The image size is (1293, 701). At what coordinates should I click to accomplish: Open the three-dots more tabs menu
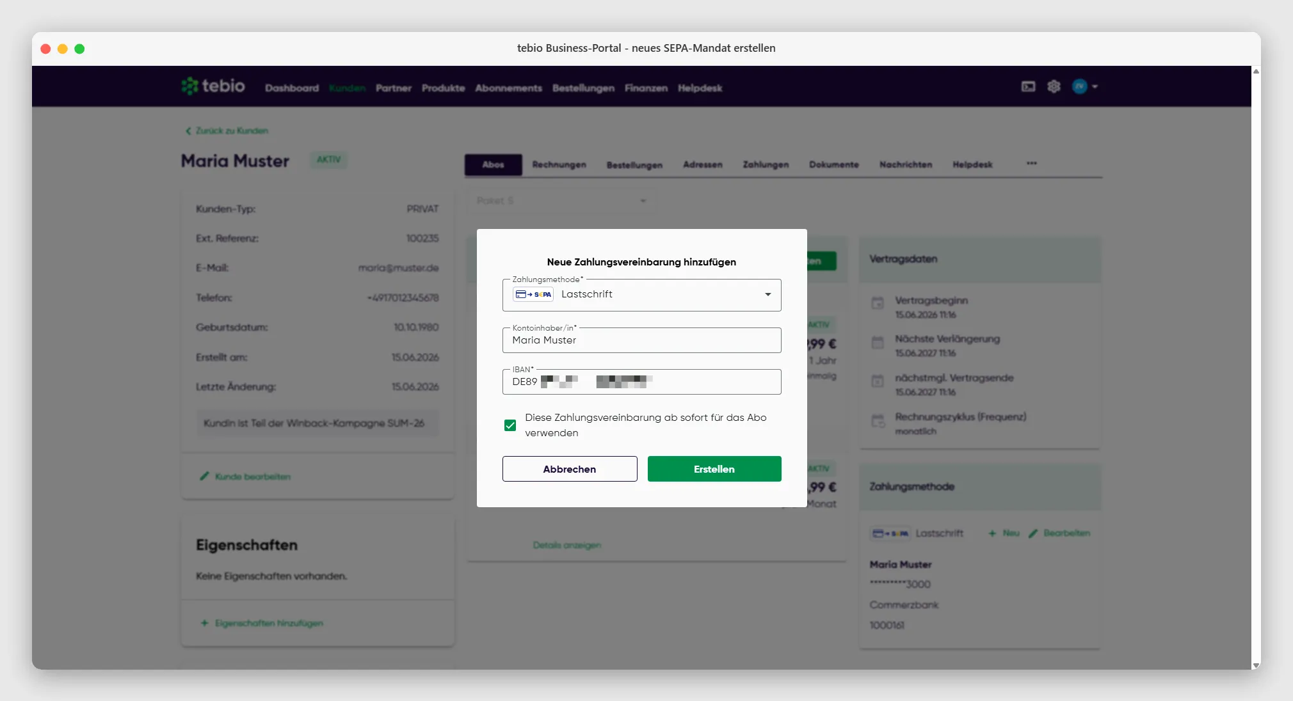1032,163
